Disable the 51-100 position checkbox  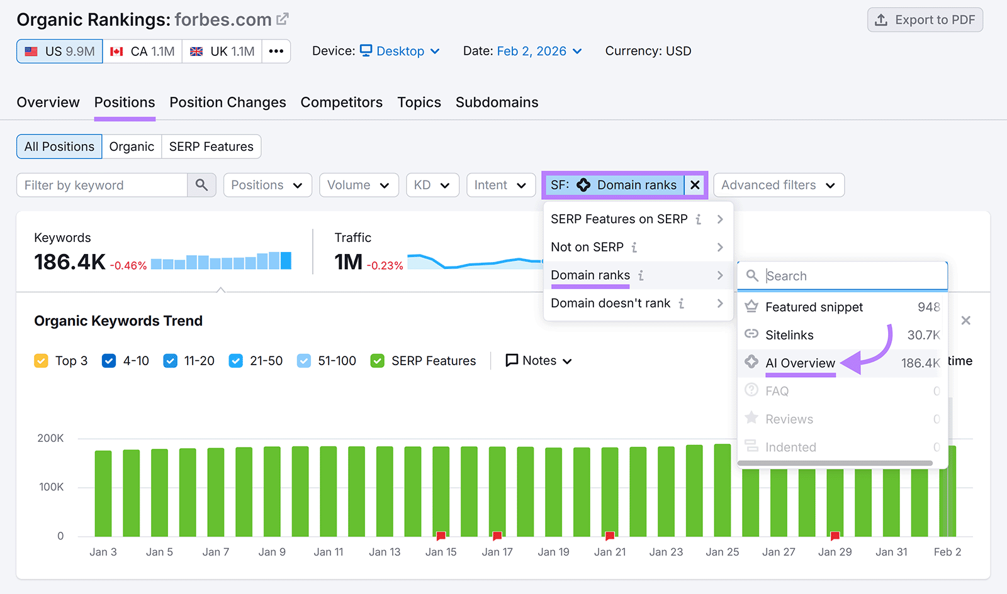[x=304, y=360]
